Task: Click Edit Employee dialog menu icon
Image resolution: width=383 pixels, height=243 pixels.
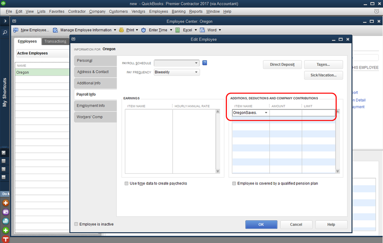Action: coord(73,39)
